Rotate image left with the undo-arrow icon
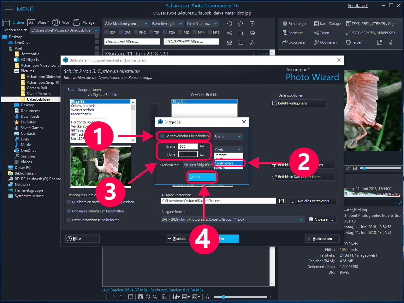 [229, 24]
